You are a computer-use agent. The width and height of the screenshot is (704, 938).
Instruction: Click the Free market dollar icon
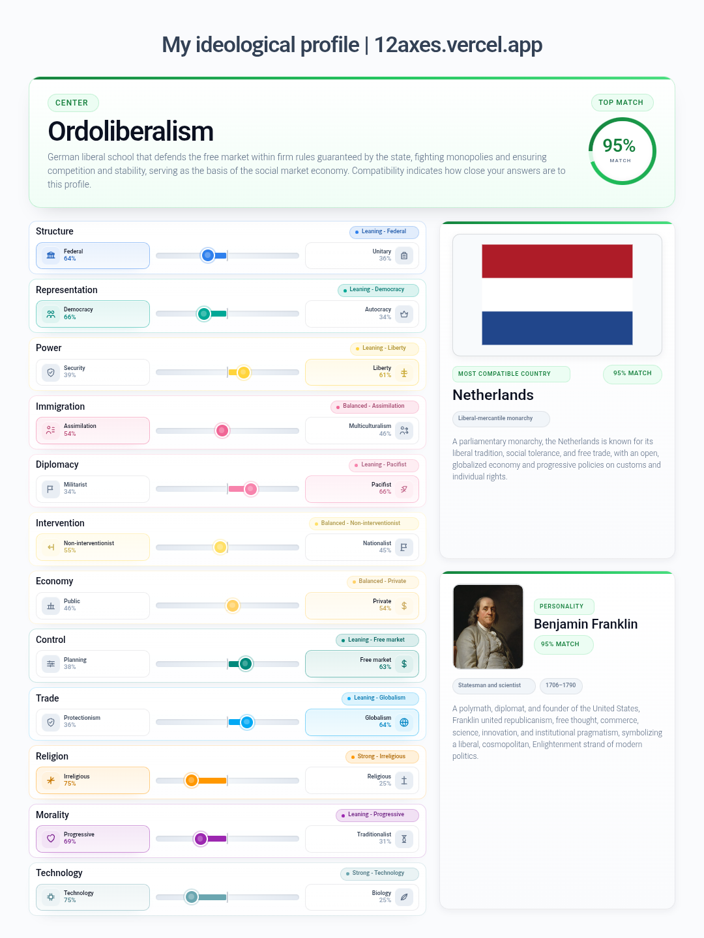pos(404,664)
